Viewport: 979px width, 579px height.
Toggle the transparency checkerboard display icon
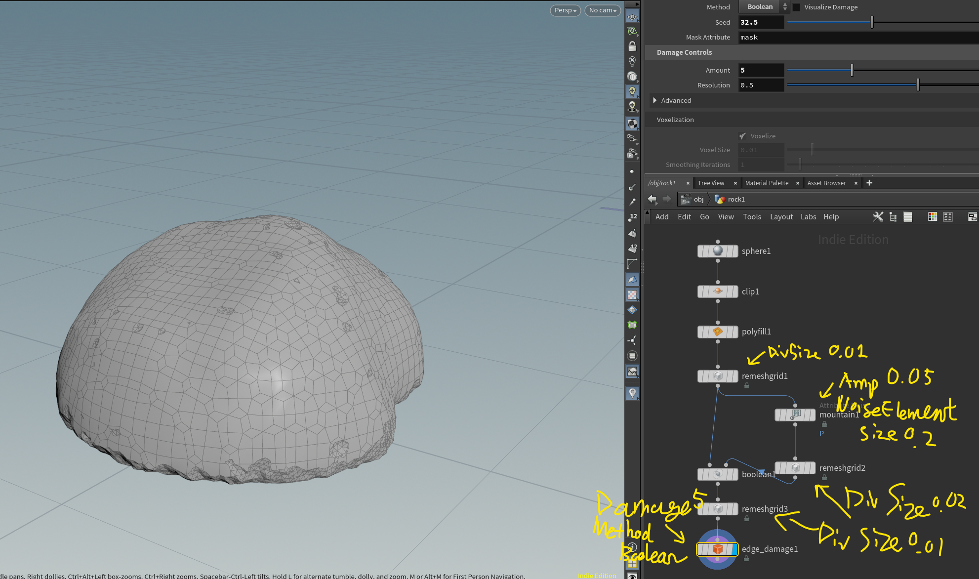coord(632,294)
